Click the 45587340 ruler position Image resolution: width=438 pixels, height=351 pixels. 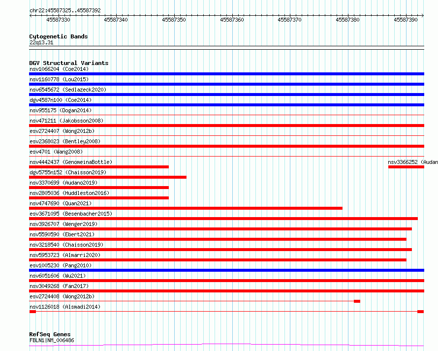click(x=116, y=20)
